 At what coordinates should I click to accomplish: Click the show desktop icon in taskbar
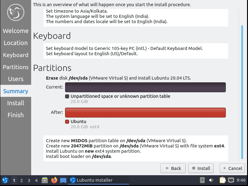pos(63,180)
